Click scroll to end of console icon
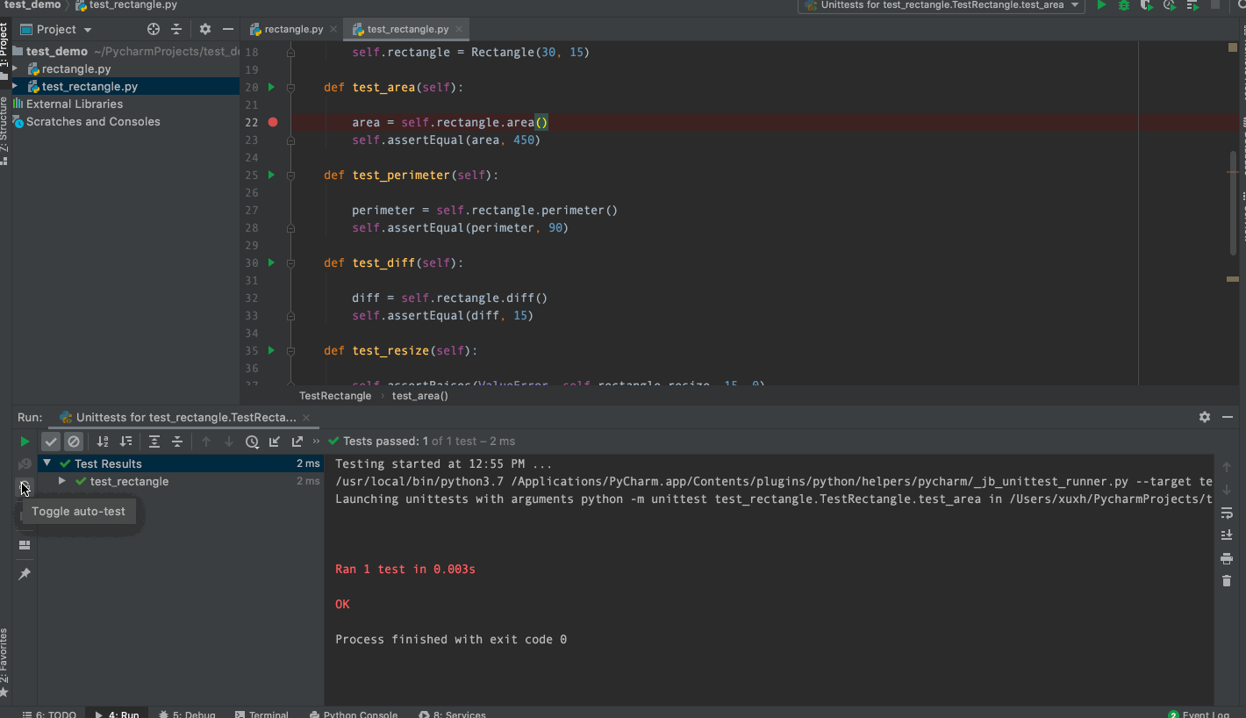The height and width of the screenshot is (718, 1246). 1227,535
